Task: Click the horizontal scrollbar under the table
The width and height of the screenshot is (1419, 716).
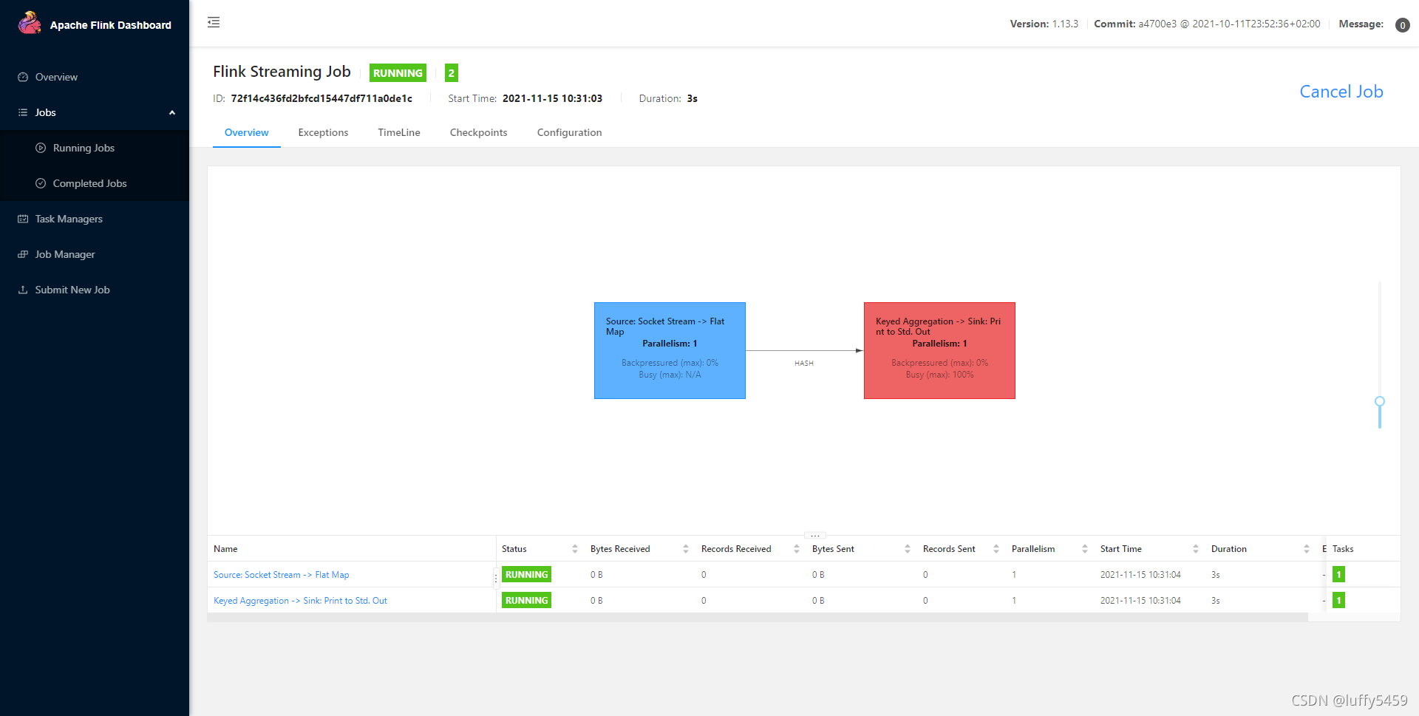Action: 758,617
